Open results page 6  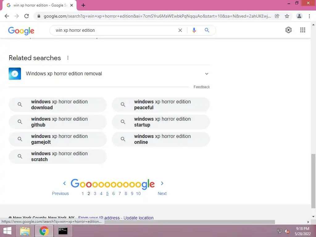click(x=114, y=193)
